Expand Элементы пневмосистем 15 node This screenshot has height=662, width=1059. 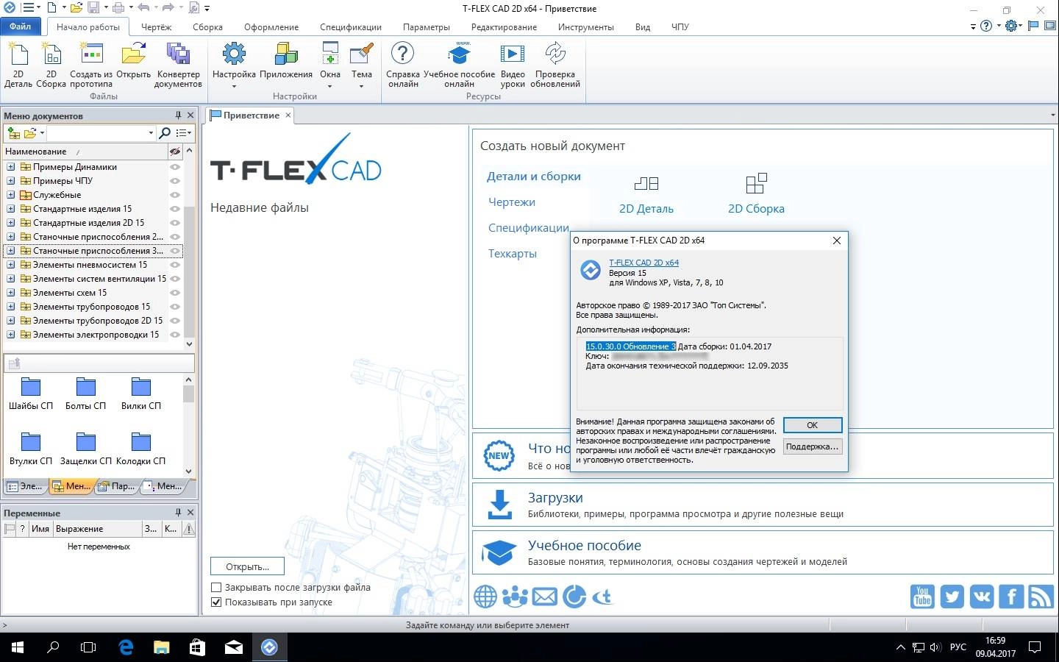(11, 265)
